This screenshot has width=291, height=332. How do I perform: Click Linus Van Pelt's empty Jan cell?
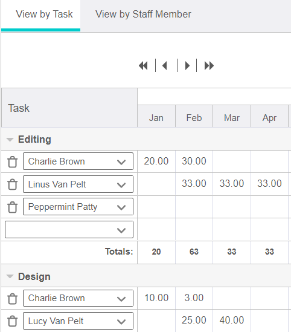coord(156,184)
